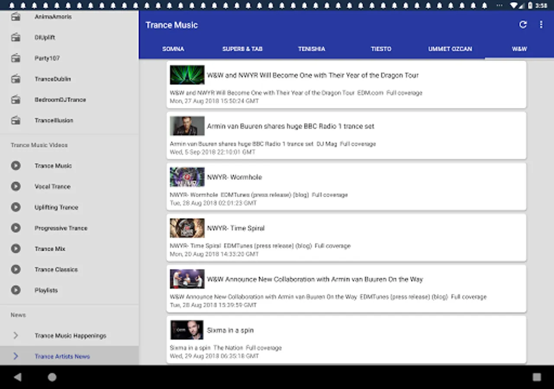Tap the play icon beside Trance Music
554x389 pixels.
16,166
